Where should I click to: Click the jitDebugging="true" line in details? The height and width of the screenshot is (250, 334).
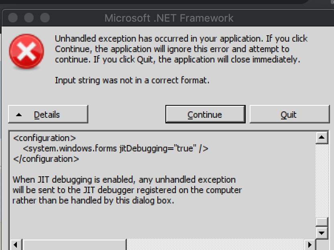pyautogui.click(x=116, y=149)
